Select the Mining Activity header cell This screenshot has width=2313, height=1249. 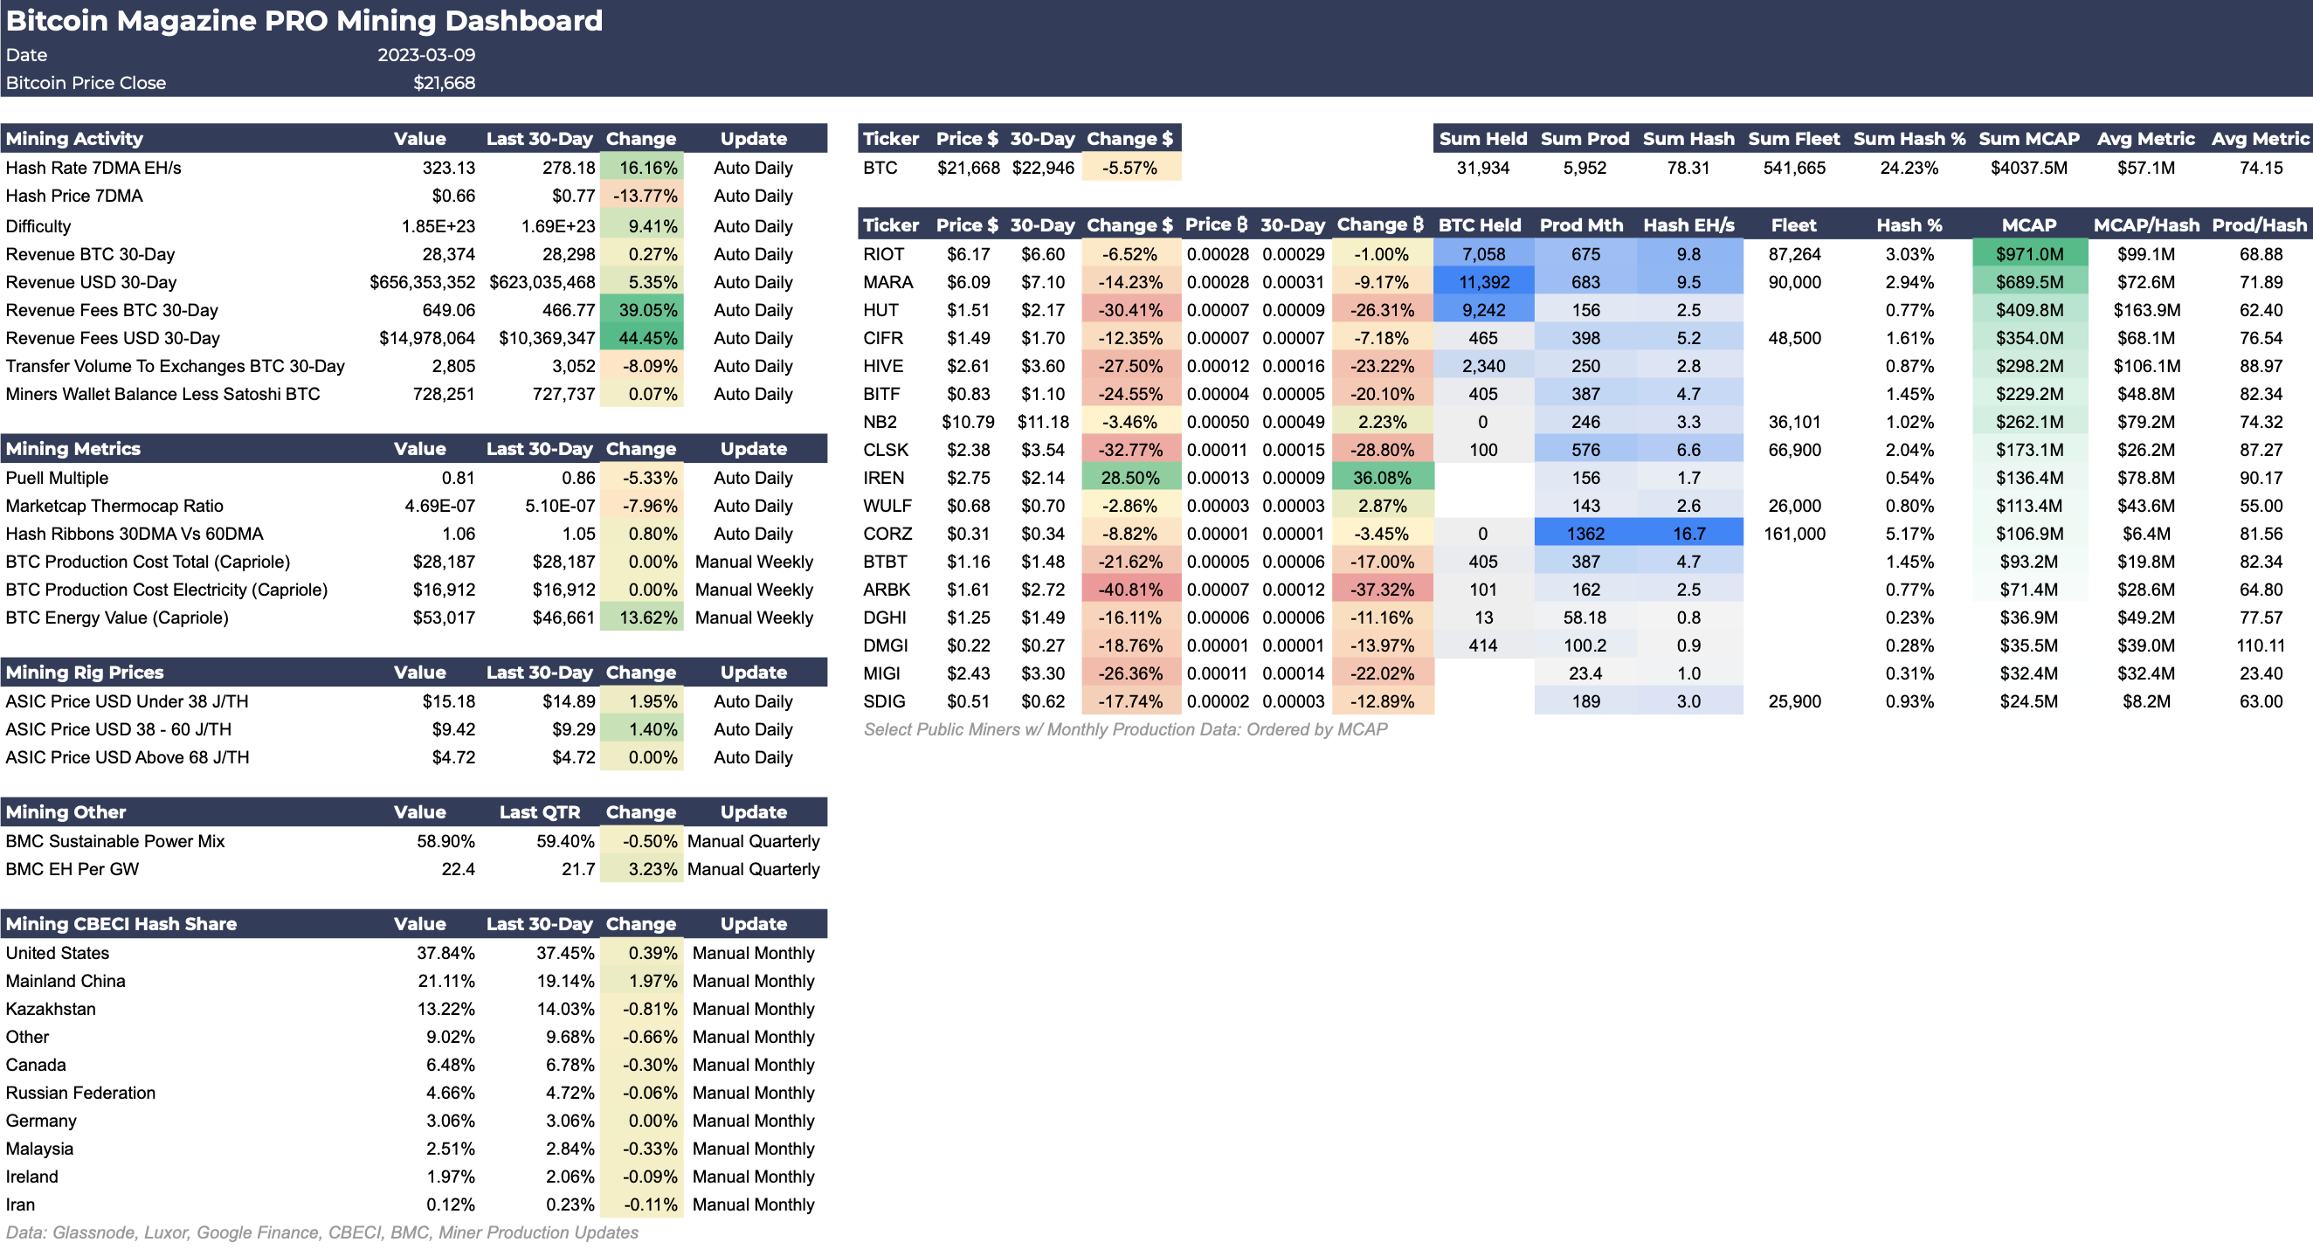(x=74, y=138)
